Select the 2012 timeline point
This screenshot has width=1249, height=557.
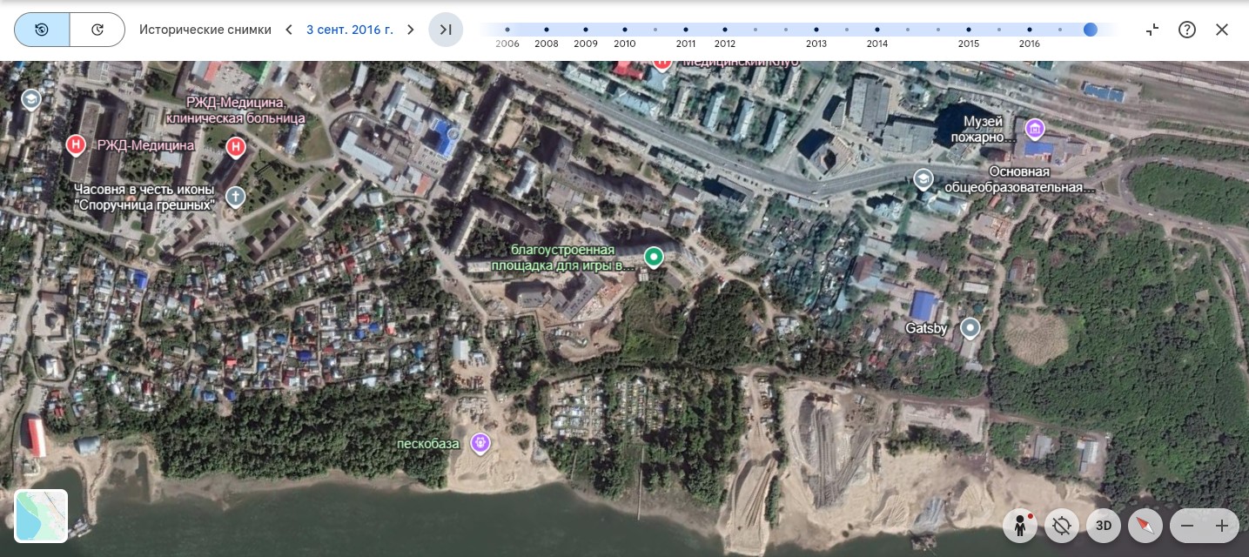point(725,30)
